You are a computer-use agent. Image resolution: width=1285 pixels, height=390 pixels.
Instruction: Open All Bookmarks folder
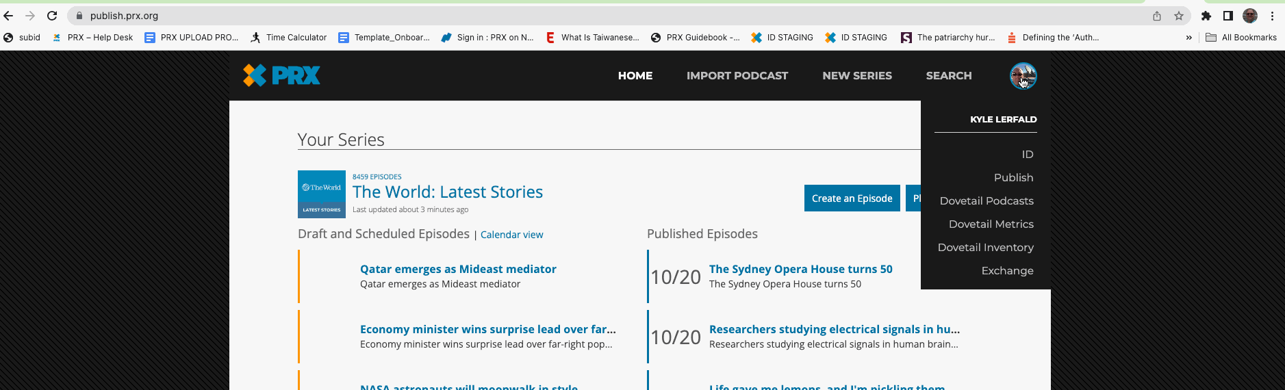(1241, 38)
